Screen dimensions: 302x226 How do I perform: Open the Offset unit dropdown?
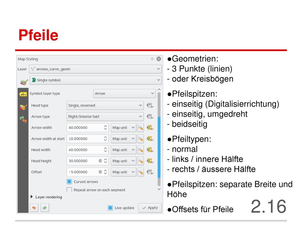124,172
